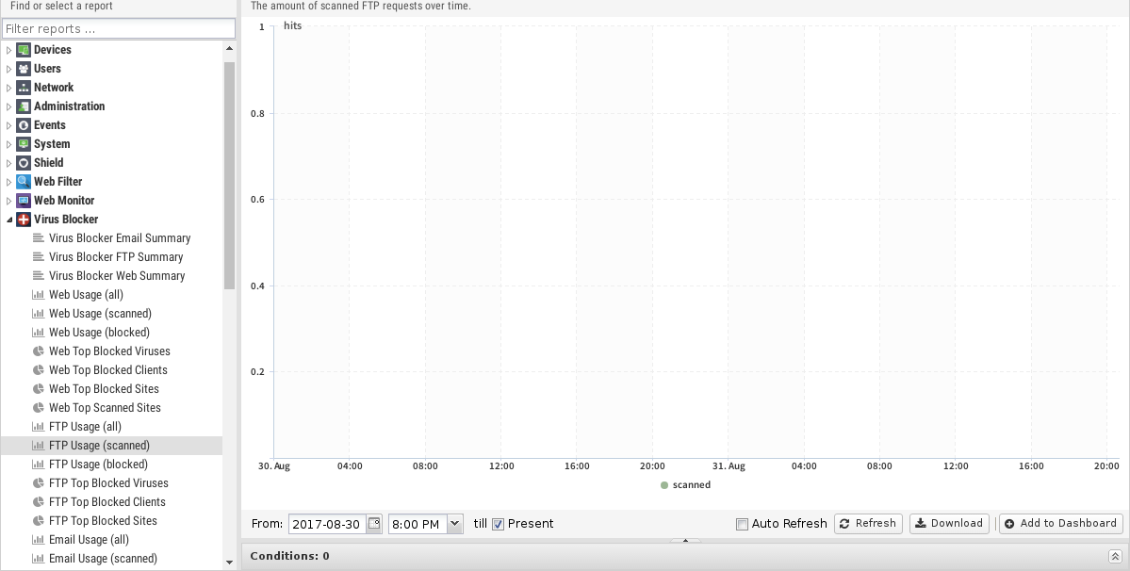Open FTP Top Blocked Viruses report
The height and width of the screenshot is (571, 1130).
[108, 483]
